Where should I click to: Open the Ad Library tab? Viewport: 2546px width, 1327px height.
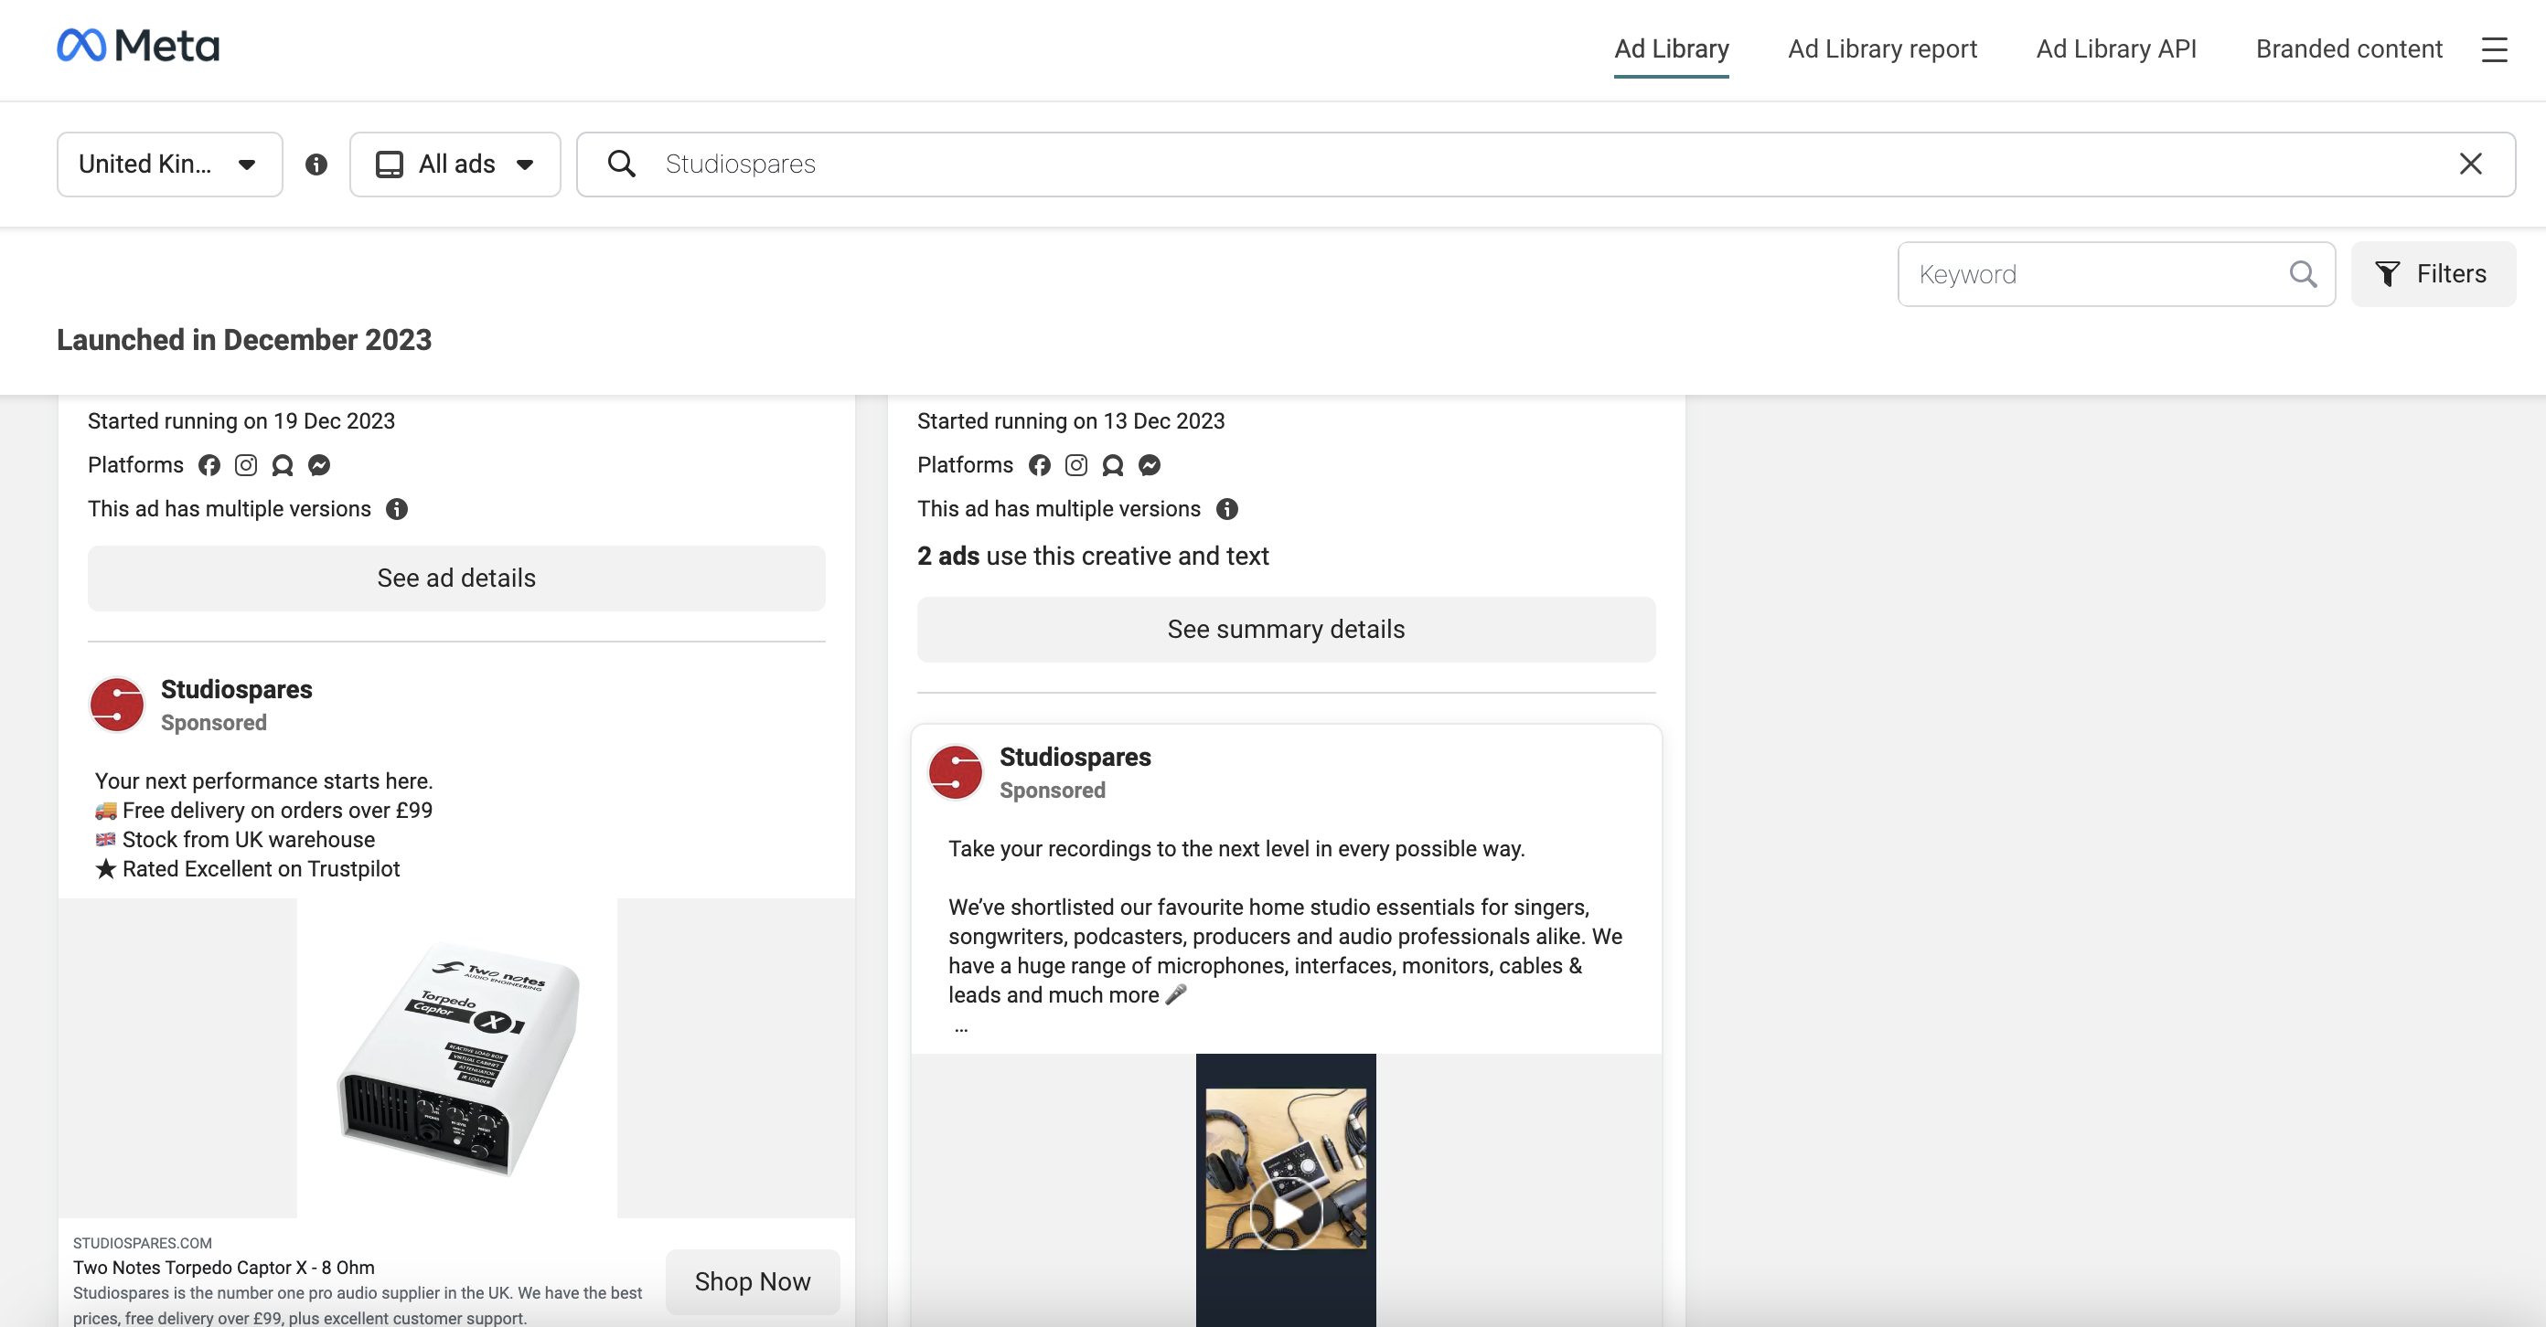(x=1672, y=49)
